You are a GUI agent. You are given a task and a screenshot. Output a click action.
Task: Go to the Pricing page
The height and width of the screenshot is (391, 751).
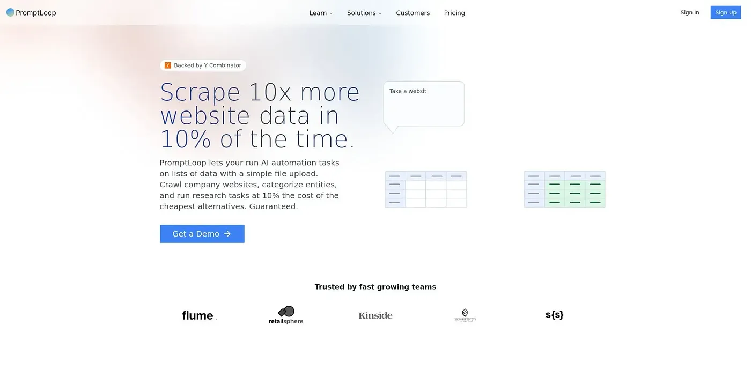pos(454,13)
